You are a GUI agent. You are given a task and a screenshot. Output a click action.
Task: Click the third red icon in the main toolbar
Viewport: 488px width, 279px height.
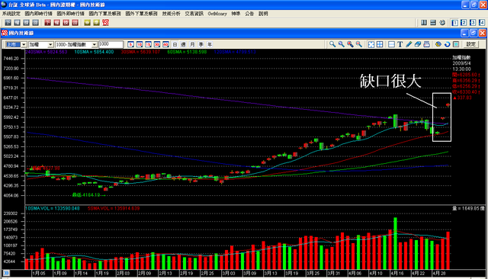pyautogui.click(x=66, y=23)
